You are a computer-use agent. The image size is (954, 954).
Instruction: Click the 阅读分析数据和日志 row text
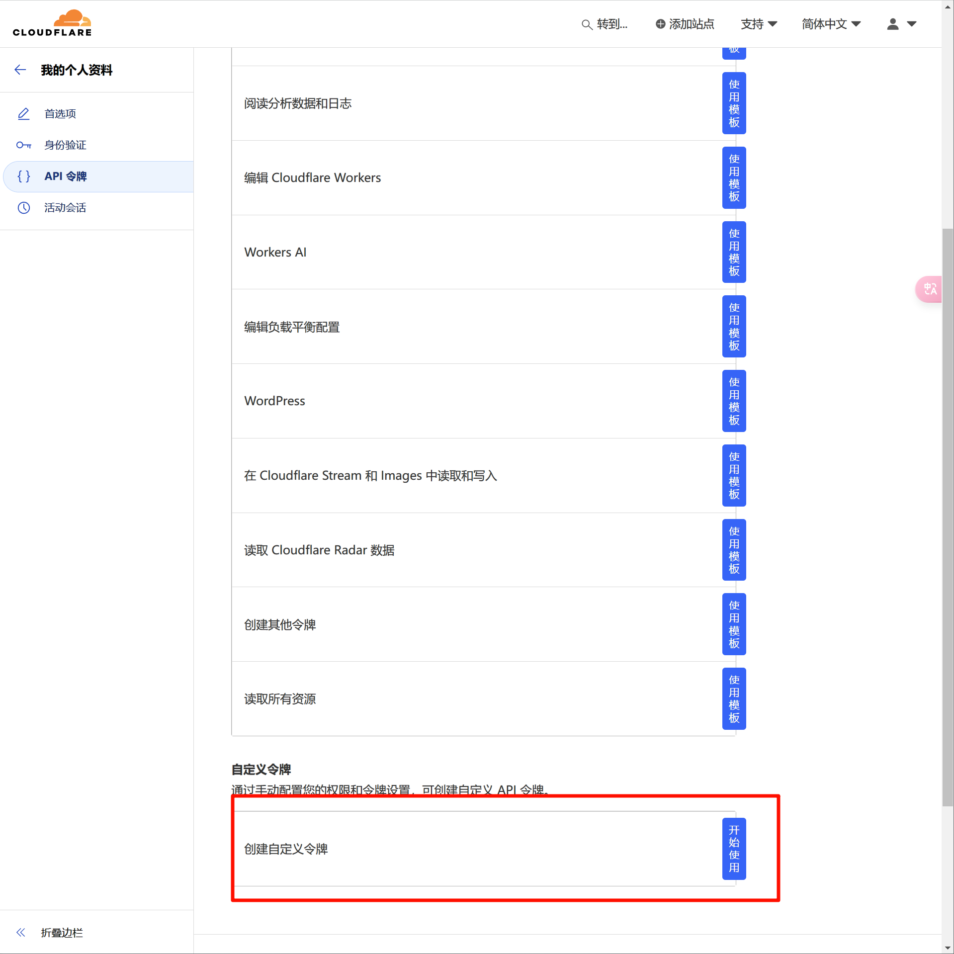(298, 103)
